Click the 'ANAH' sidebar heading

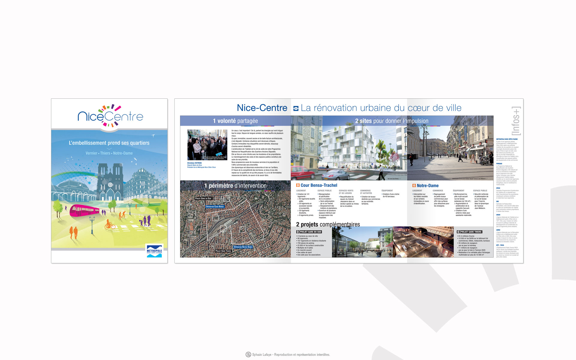[x=498, y=215]
